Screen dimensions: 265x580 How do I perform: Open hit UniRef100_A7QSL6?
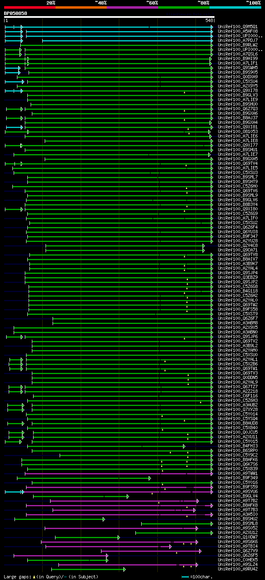click(238, 54)
